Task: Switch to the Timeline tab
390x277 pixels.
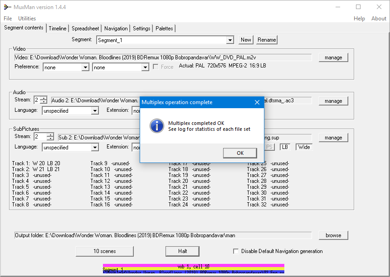Action: click(x=58, y=29)
